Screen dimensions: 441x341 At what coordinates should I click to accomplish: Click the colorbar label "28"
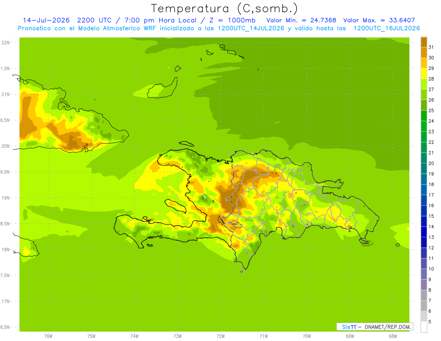pos(431,79)
